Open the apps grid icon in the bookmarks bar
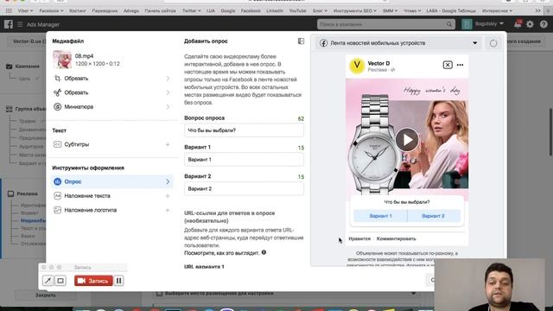 pyautogui.click(x=9, y=11)
